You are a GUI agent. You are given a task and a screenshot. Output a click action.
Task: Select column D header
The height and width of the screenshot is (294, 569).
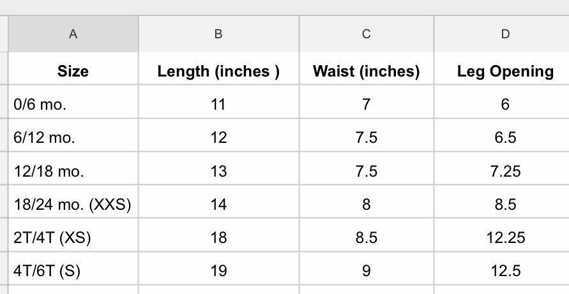pos(505,34)
